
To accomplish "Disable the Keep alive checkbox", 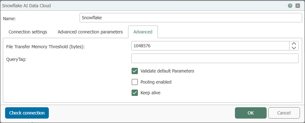I will [135, 93].
